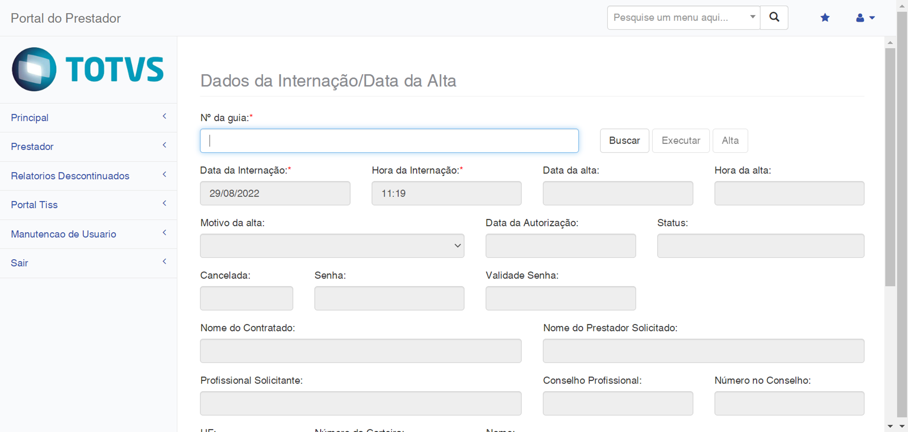
Task: Open the user profile icon menu
Action: (x=864, y=18)
